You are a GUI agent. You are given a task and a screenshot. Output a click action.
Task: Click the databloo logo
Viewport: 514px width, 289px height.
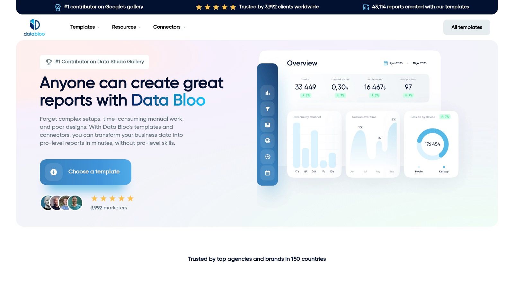[34, 27]
